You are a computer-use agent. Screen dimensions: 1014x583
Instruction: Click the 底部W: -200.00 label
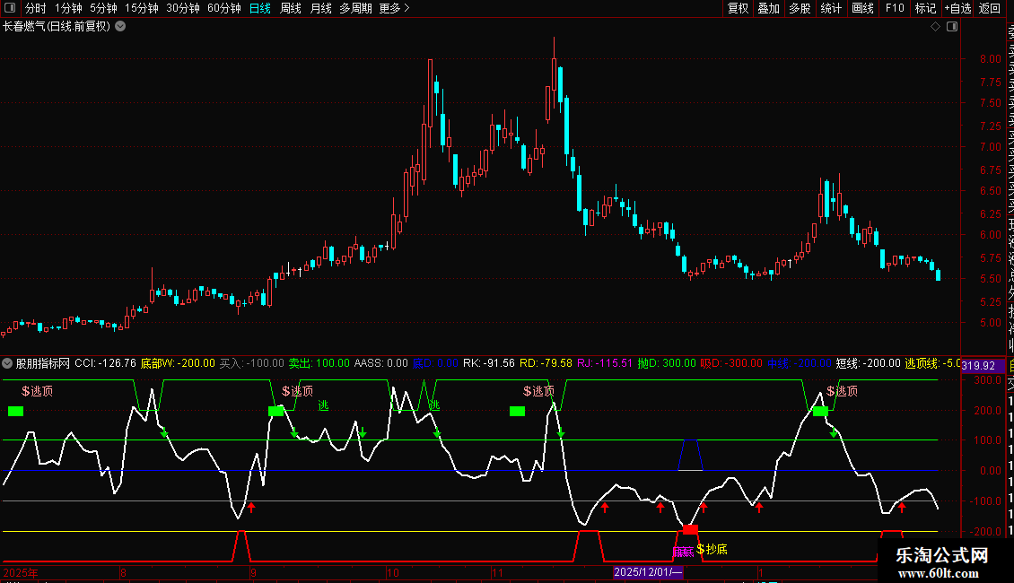point(178,363)
